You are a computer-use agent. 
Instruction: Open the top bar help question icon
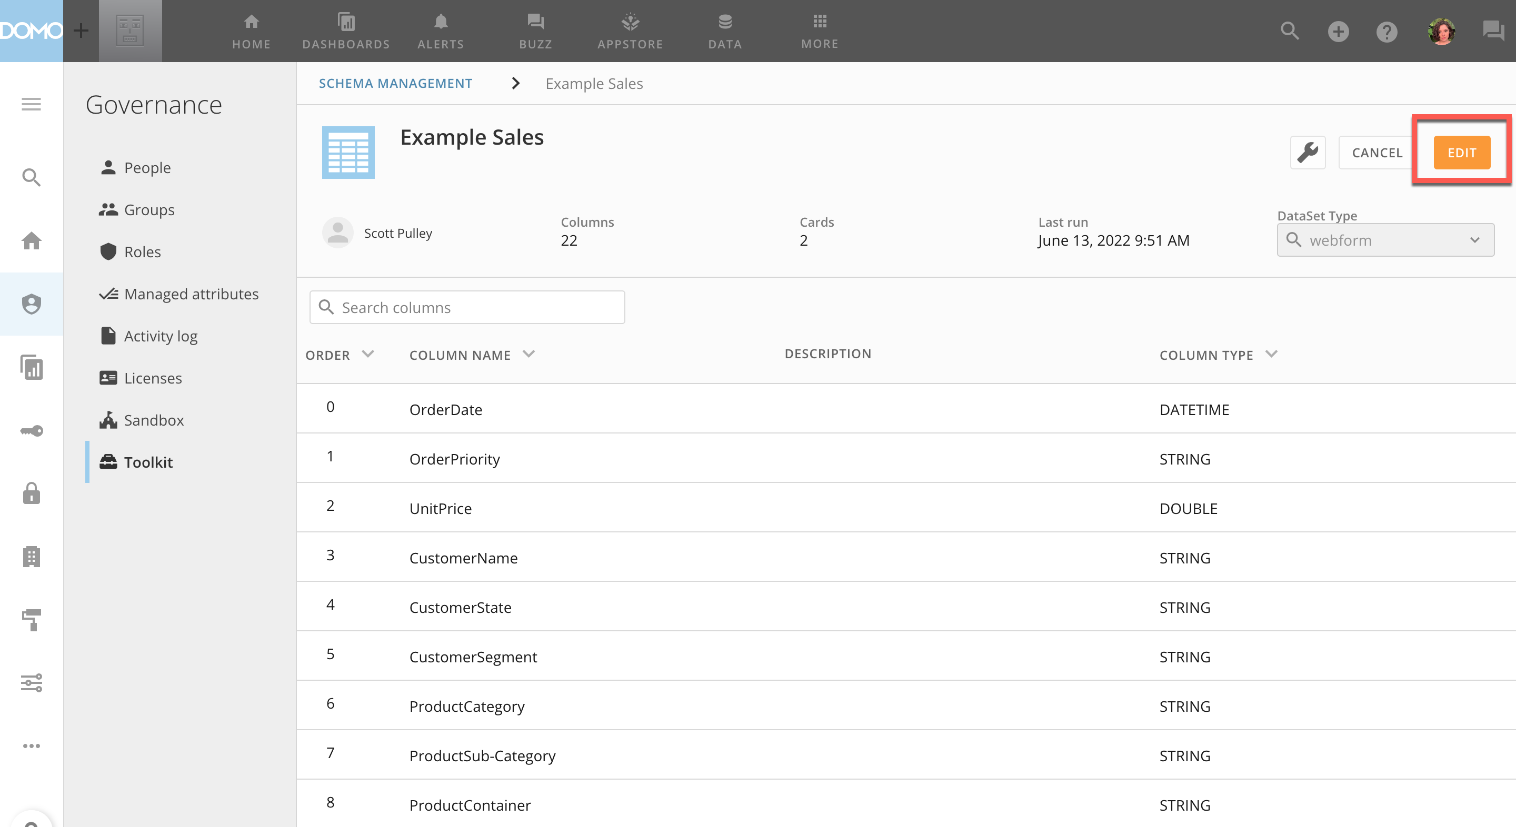1387,31
